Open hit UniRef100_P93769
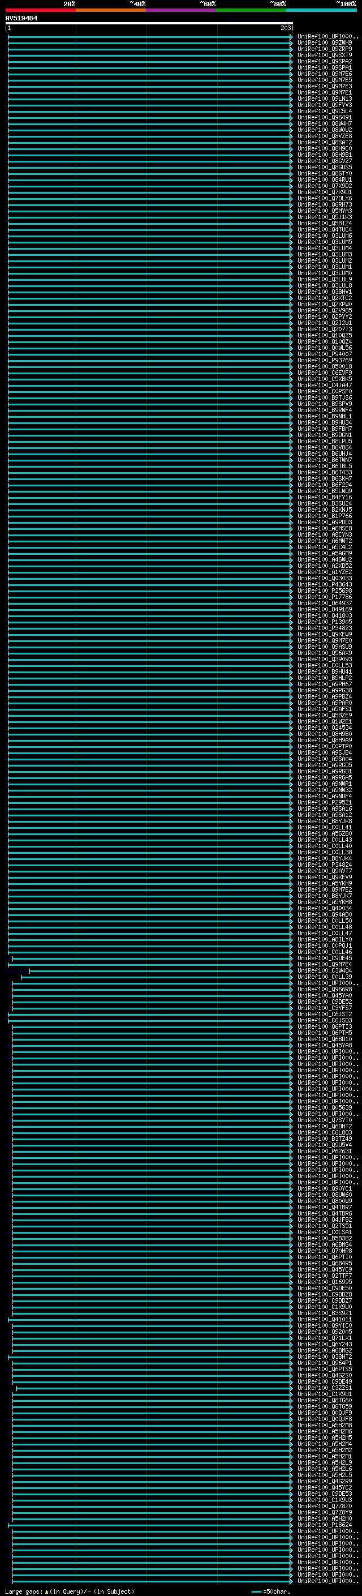The image size is (362, 1596). pyautogui.click(x=325, y=361)
